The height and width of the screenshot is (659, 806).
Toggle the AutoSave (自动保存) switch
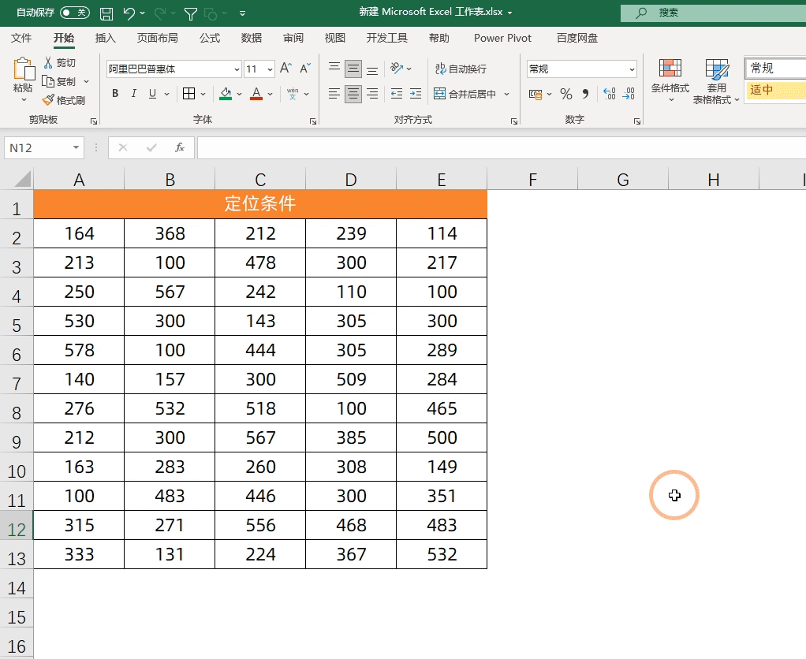(75, 13)
